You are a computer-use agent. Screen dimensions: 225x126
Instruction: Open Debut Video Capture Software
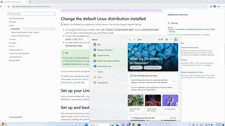tap(107, 61)
